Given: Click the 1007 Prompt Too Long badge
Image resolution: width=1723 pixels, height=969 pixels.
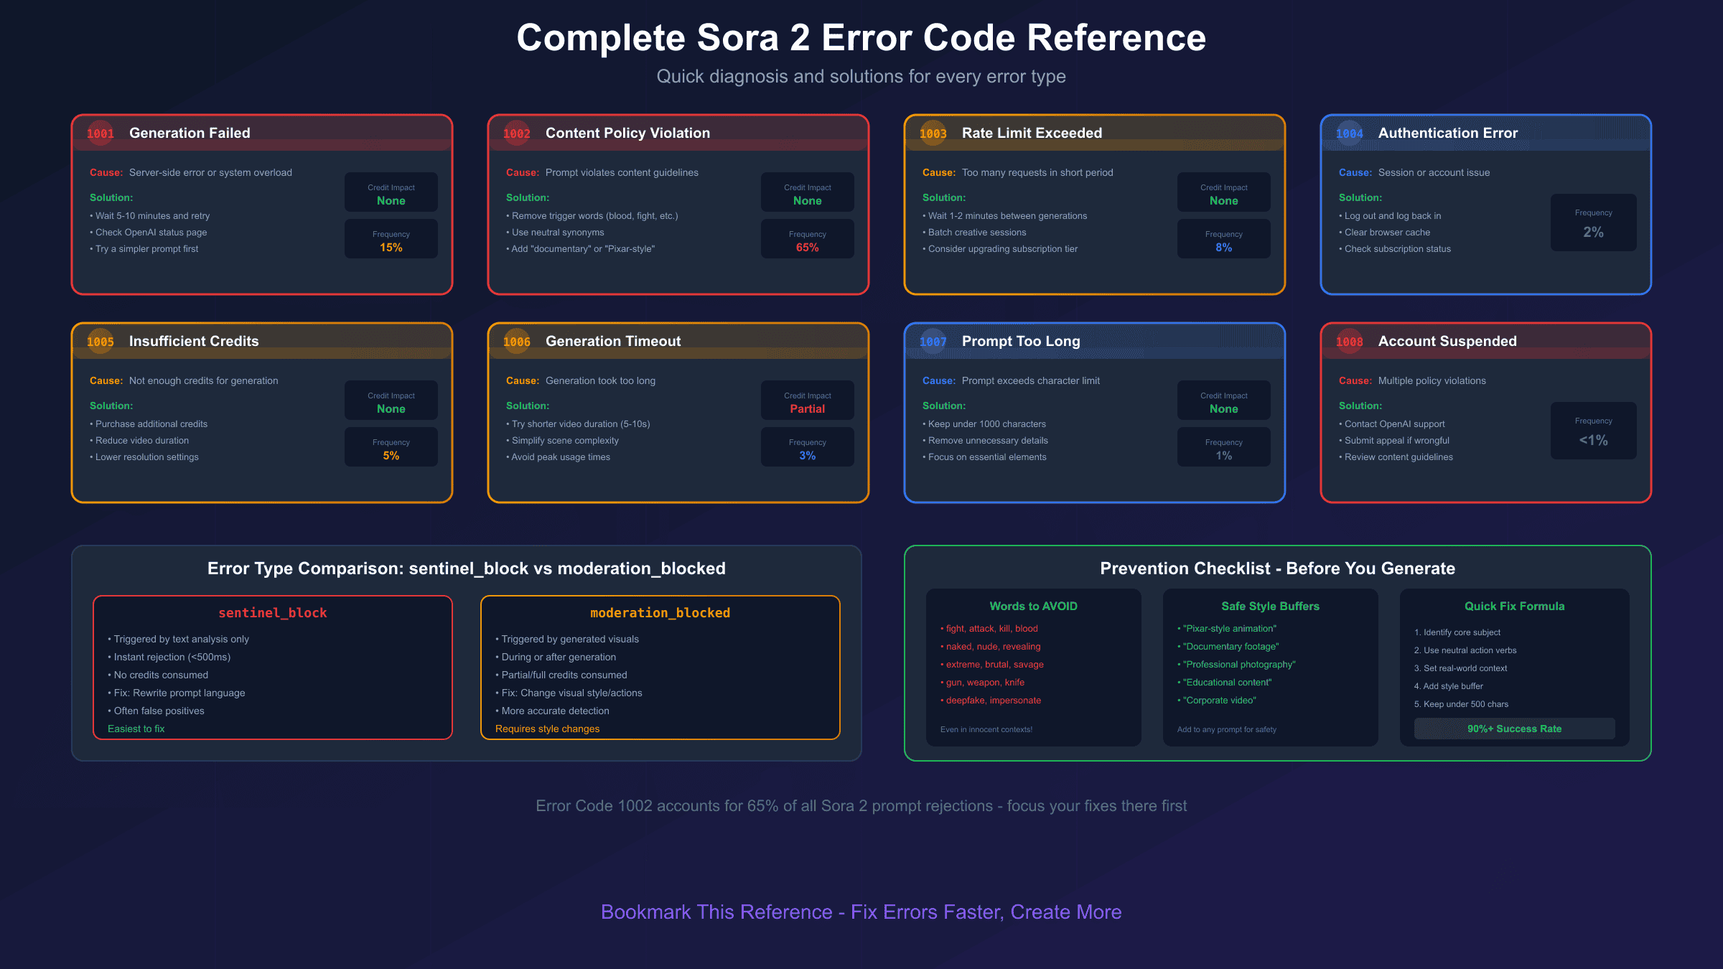Looking at the screenshot, I should click(x=933, y=342).
